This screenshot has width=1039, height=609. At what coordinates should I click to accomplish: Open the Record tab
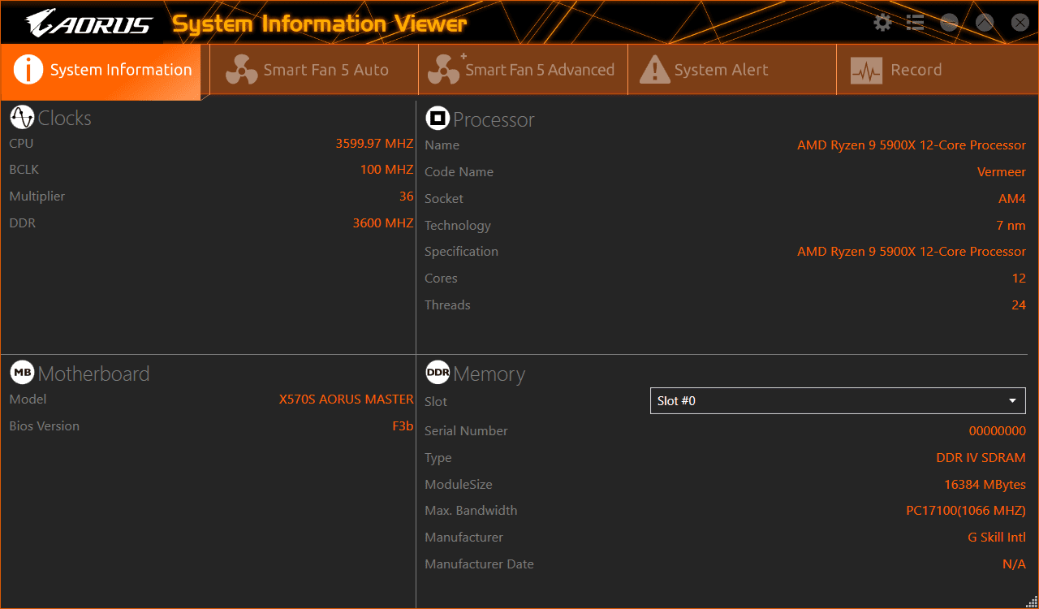[x=938, y=70]
